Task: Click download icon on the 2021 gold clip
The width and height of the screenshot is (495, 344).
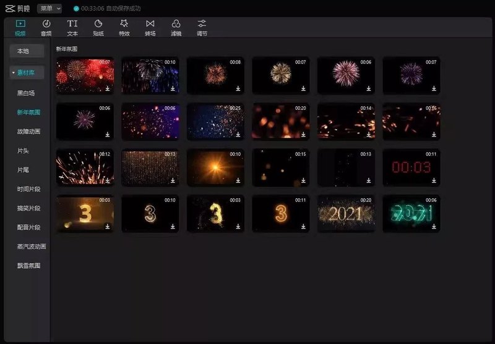Action: tap(369, 227)
